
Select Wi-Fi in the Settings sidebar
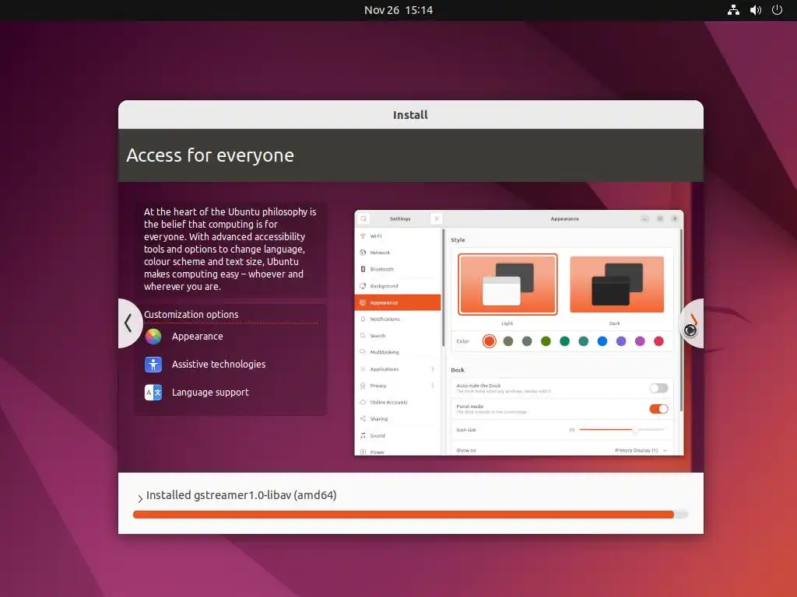point(398,236)
